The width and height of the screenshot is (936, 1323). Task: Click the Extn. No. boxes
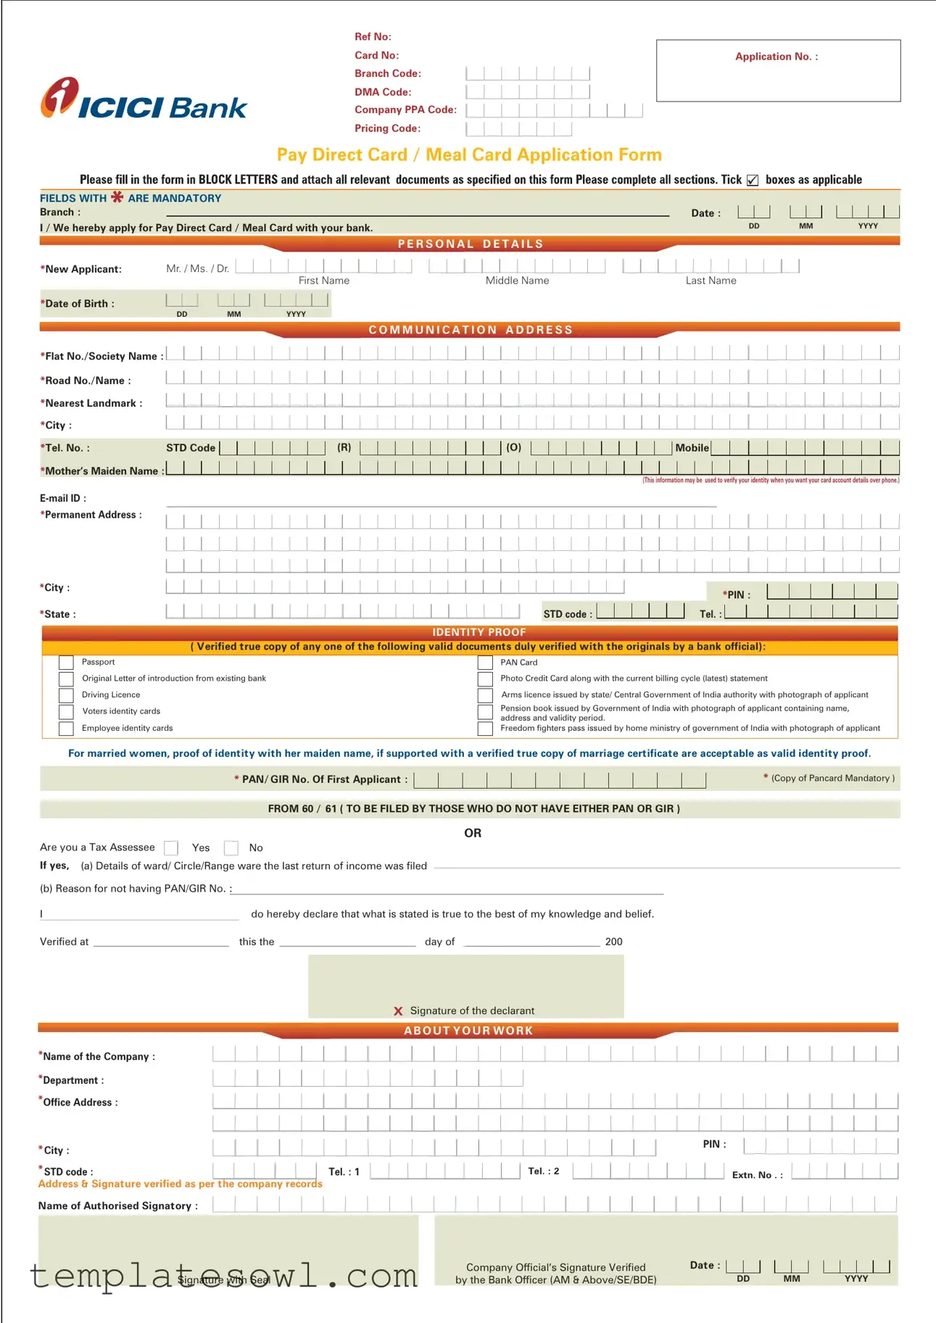tap(845, 1171)
